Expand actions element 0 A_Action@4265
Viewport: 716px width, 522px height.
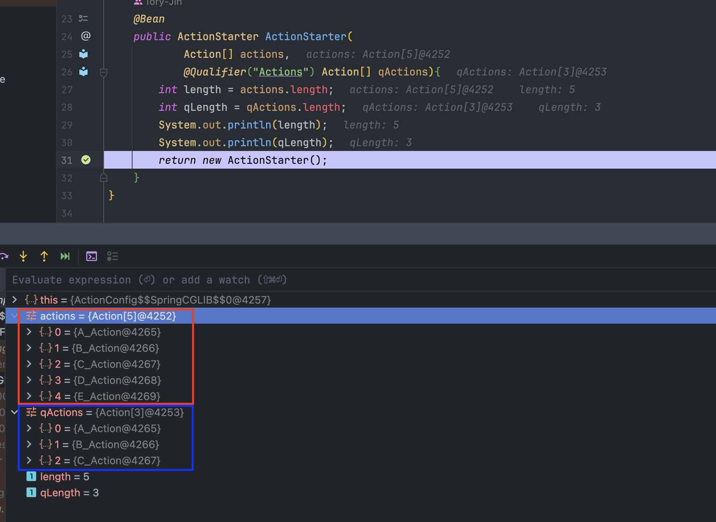[29, 332]
